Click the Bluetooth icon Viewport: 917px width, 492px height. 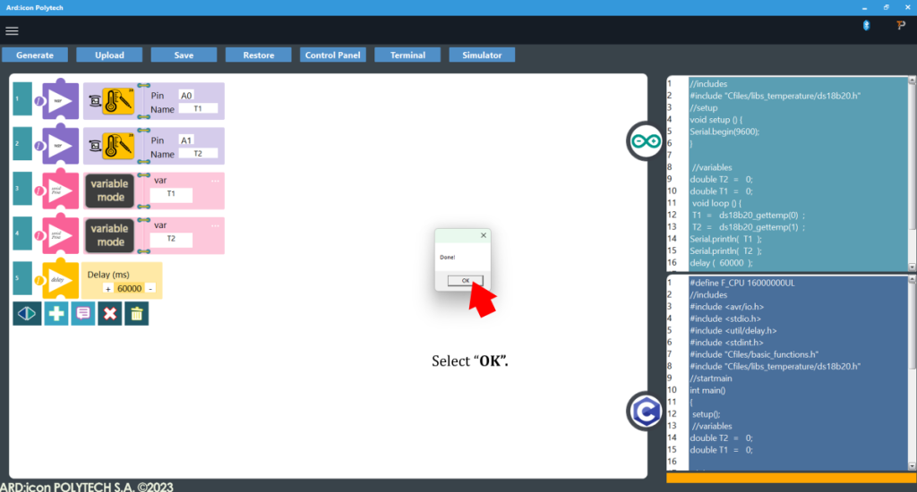(x=866, y=26)
